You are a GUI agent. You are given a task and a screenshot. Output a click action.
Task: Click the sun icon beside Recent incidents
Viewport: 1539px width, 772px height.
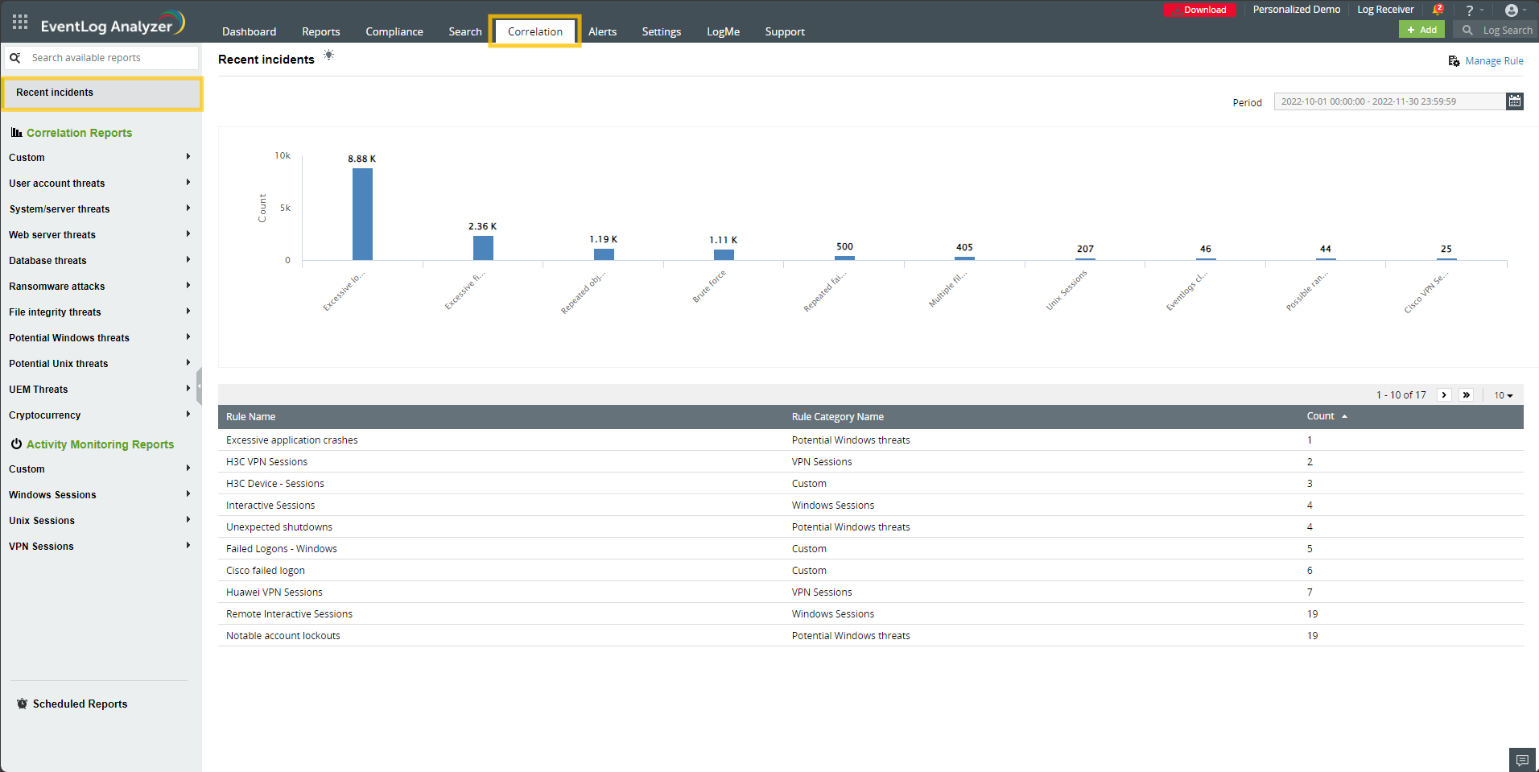pos(328,56)
